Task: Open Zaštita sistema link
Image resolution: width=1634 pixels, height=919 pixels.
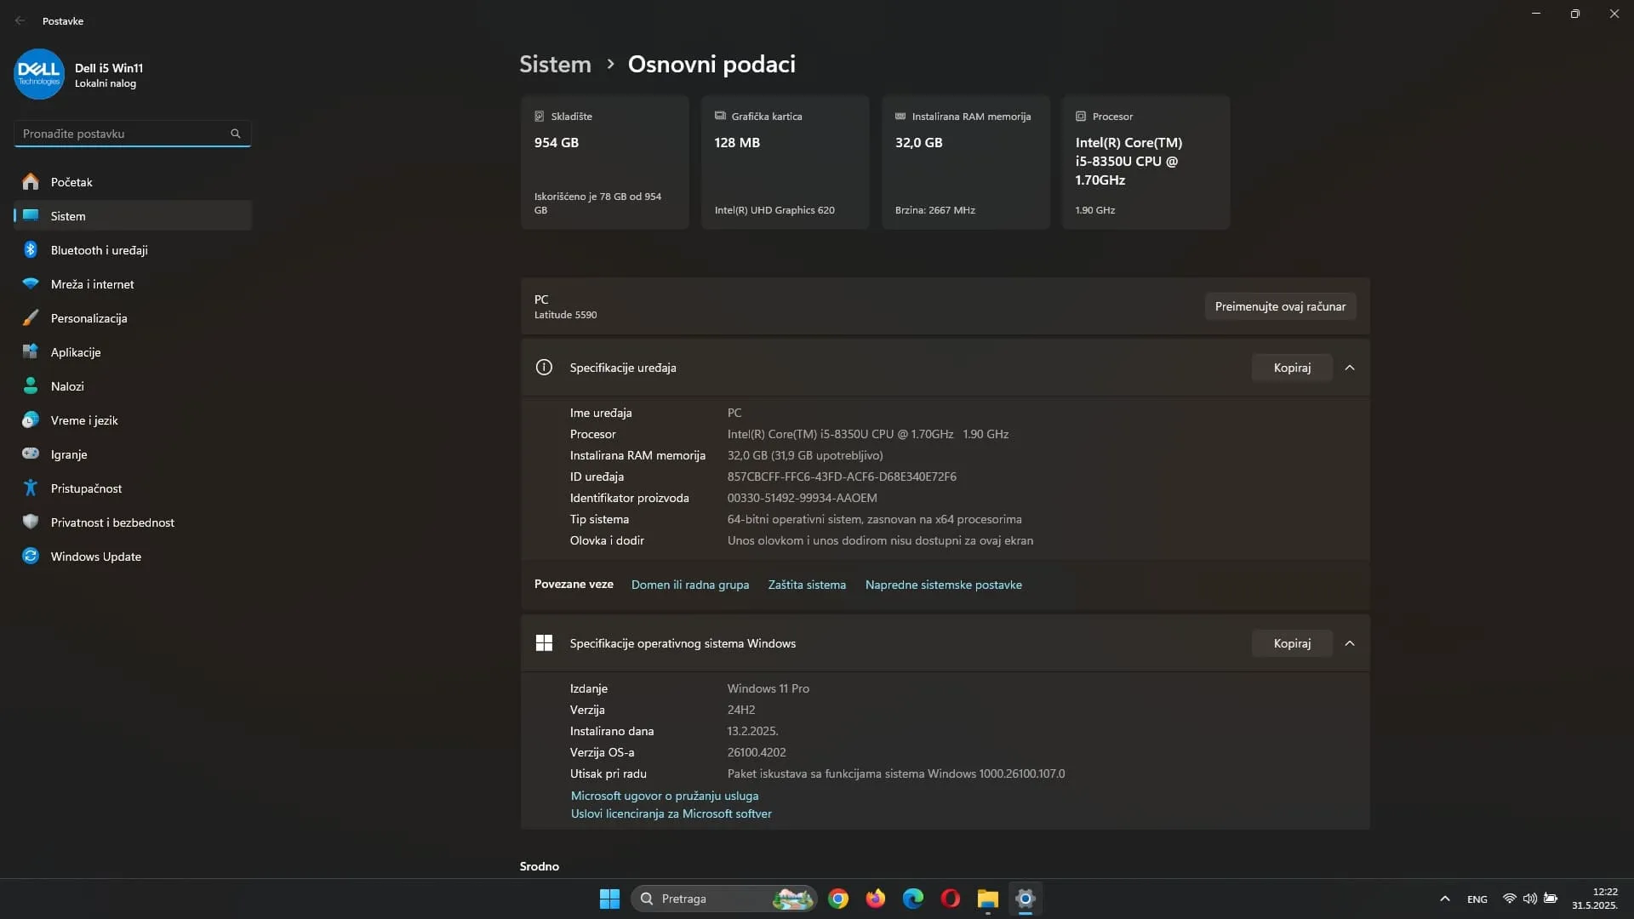Action: [807, 585]
